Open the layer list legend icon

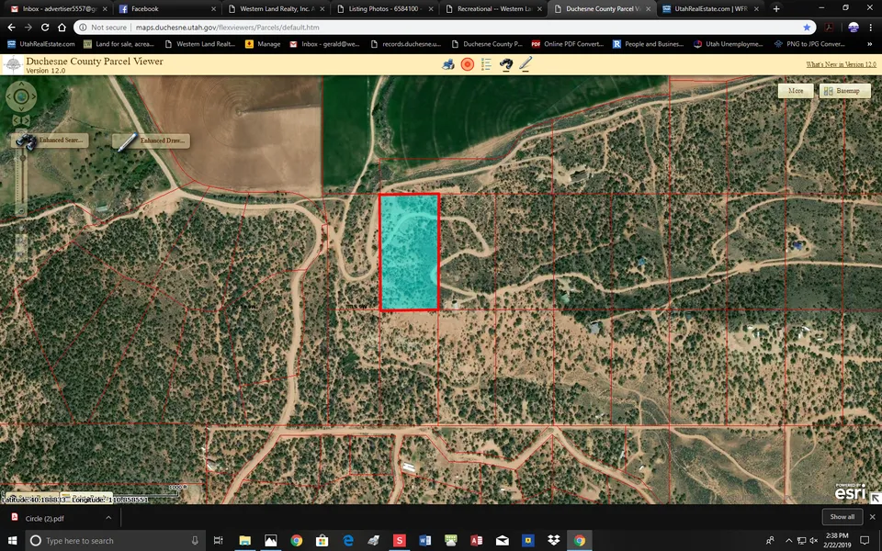coord(487,64)
